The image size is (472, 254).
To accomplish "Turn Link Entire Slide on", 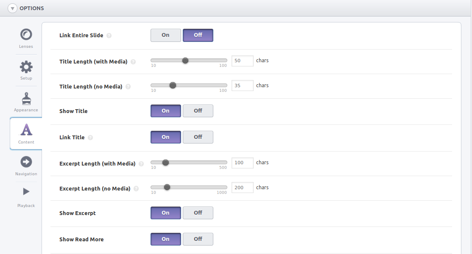I will [165, 35].
